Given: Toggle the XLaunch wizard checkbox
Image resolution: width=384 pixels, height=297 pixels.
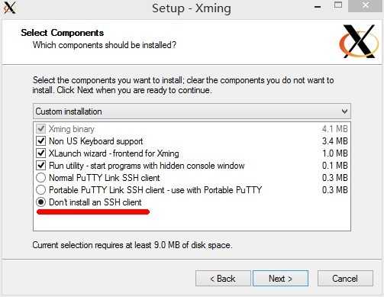Looking at the screenshot, I should [41, 153].
